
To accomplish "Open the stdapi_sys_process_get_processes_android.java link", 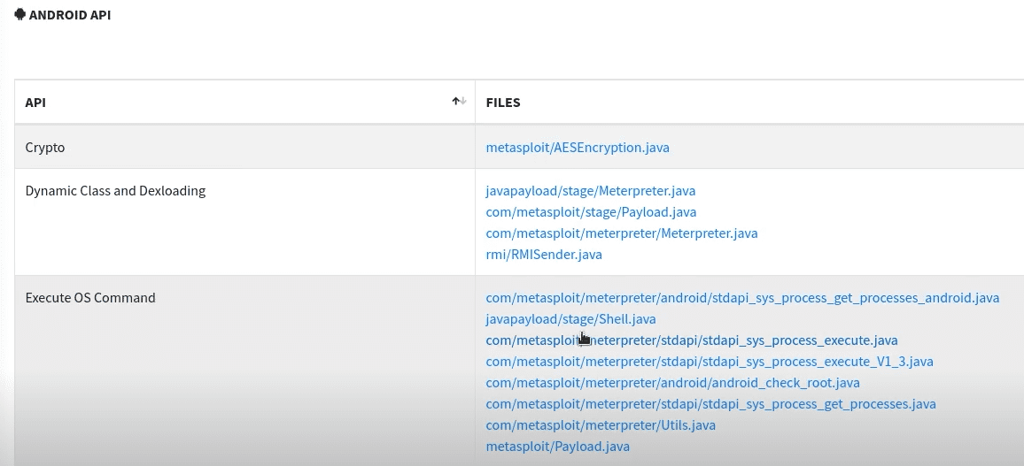I will point(742,298).
